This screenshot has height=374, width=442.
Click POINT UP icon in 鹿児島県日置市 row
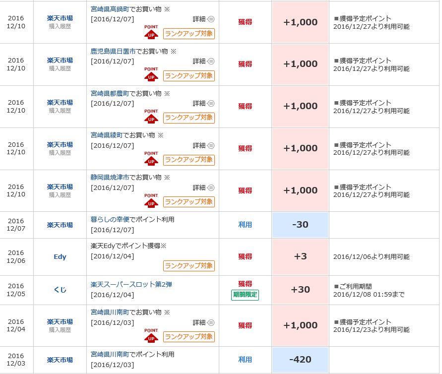pyautogui.click(x=151, y=74)
